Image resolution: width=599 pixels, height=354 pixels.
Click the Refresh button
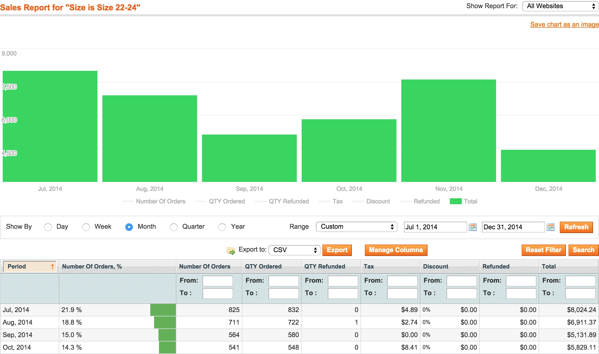click(576, 227)
